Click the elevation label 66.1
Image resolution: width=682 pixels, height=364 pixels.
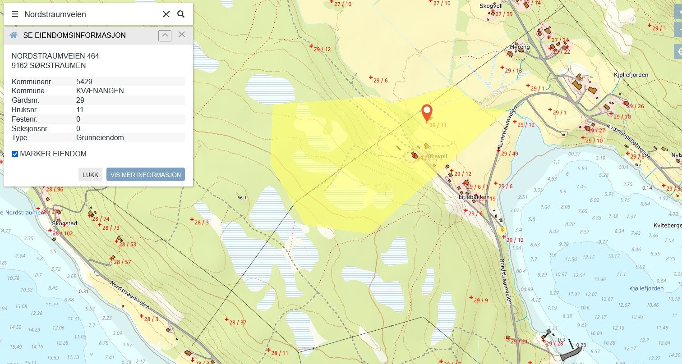(242, 198)
